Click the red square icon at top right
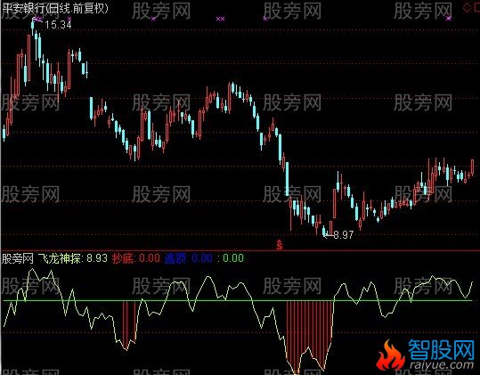Viewport: 480px width, 375px height. tap(476, 8)
